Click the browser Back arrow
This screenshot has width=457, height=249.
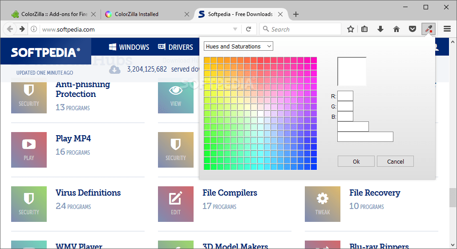pyautogui.click(x=10, y=29)
